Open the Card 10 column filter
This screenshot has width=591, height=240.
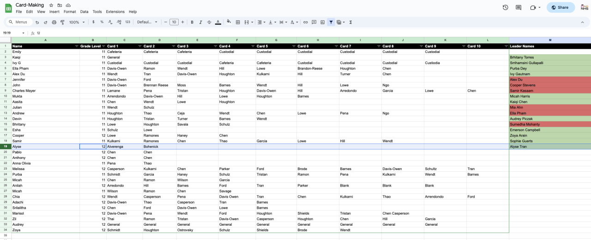506,46
